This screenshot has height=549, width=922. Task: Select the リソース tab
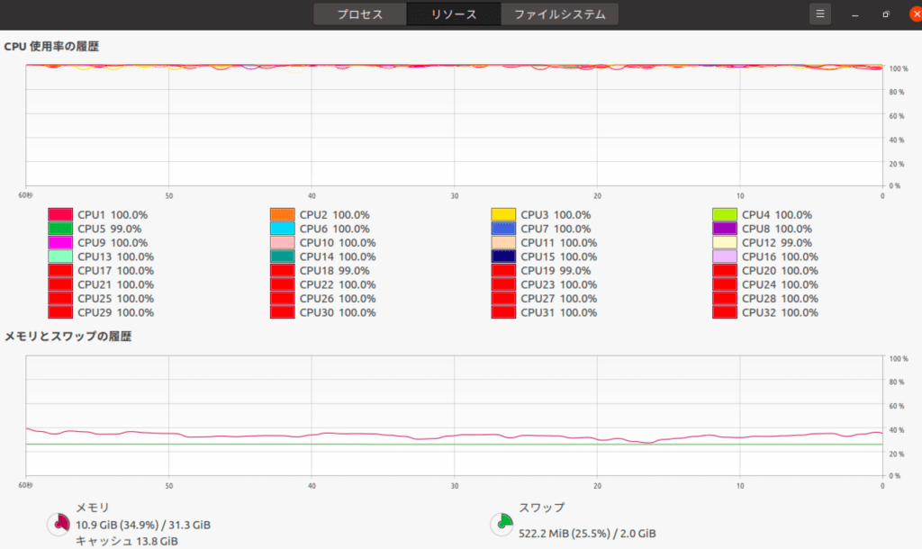coord(454,14)
